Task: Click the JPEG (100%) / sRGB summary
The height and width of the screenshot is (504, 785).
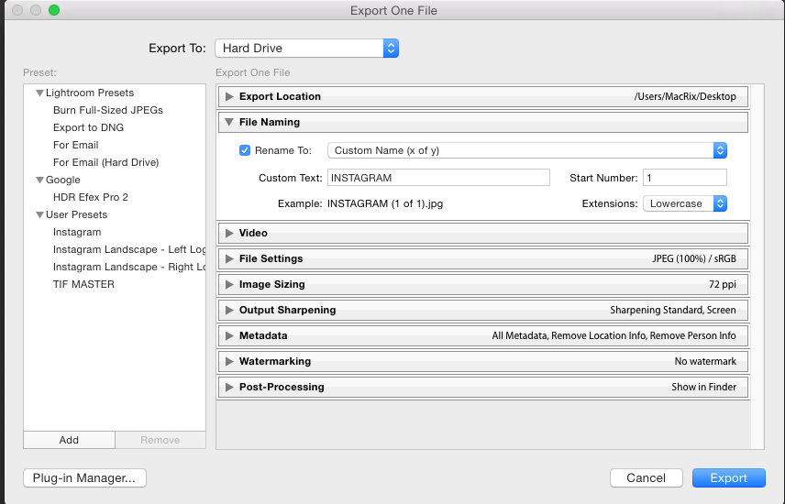Action: click(694, 258)
